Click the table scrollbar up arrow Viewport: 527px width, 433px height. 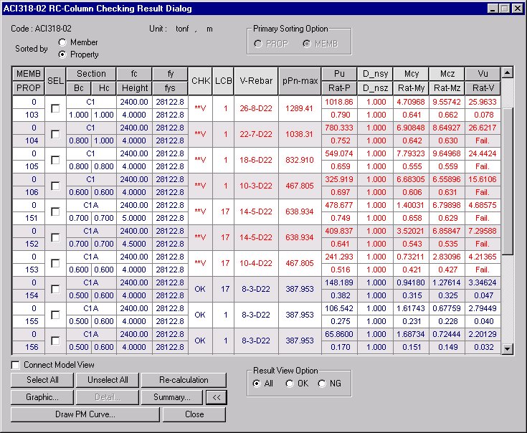pos(508,73)
